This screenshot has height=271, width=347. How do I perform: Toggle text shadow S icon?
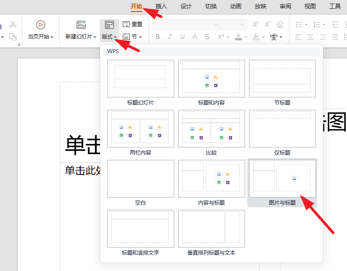(207, 37)
